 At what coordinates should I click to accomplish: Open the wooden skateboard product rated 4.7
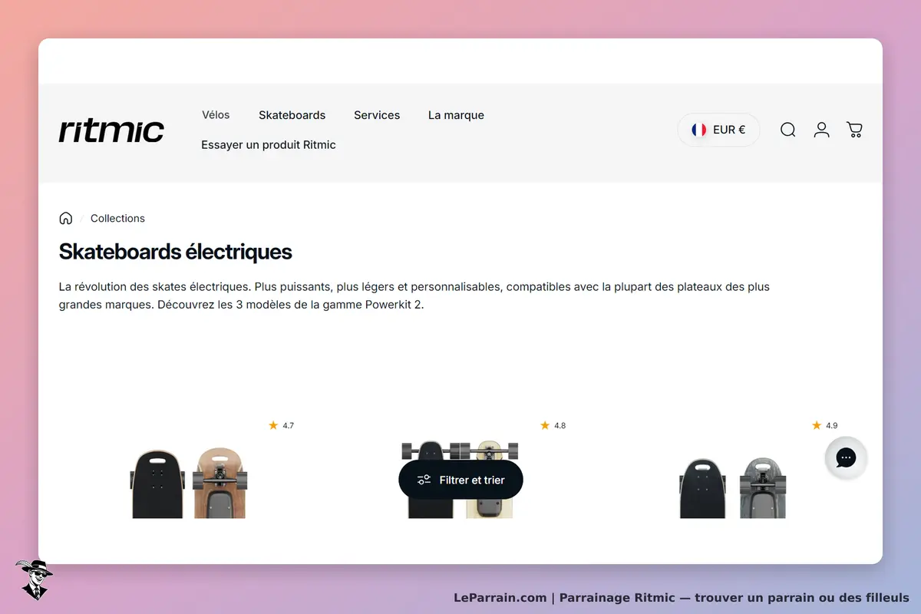pos(189,483)
